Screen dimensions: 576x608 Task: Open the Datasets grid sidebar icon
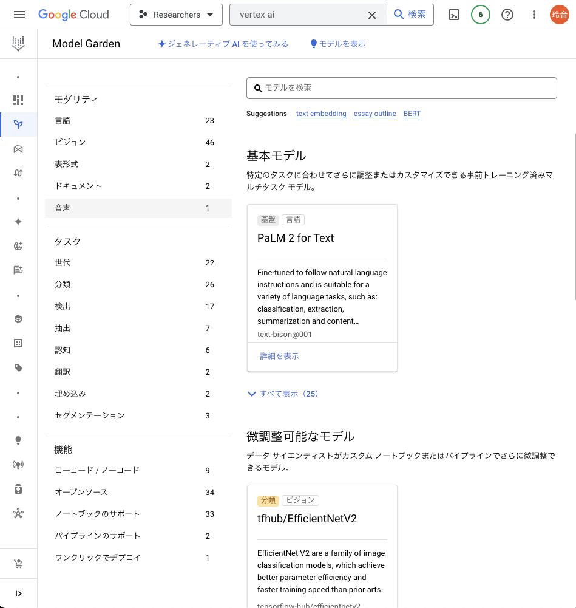click(18, 343)
